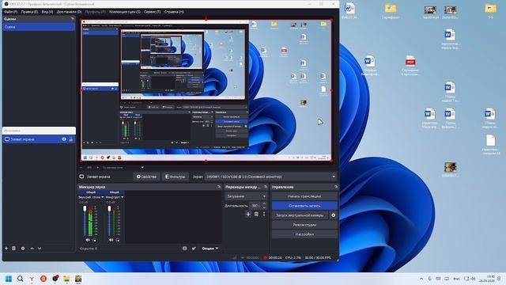Image resolution: width=506 pixels, height=285 pixels.
Task: Open taskbar search
Action: pyautogui.click(x=20, y=279)
